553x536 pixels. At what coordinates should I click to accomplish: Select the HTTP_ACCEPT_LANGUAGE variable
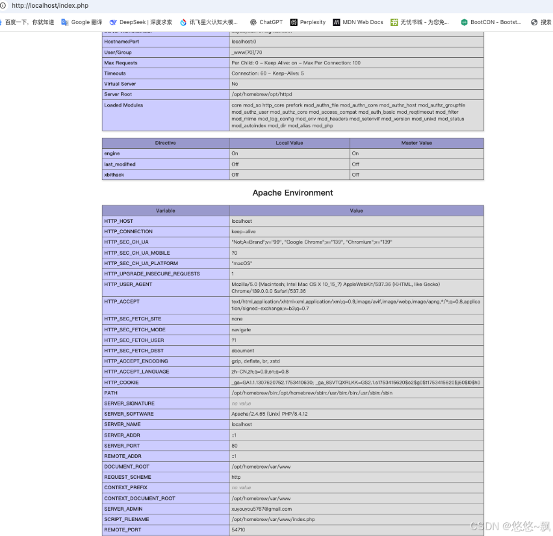tap(136, 372)
